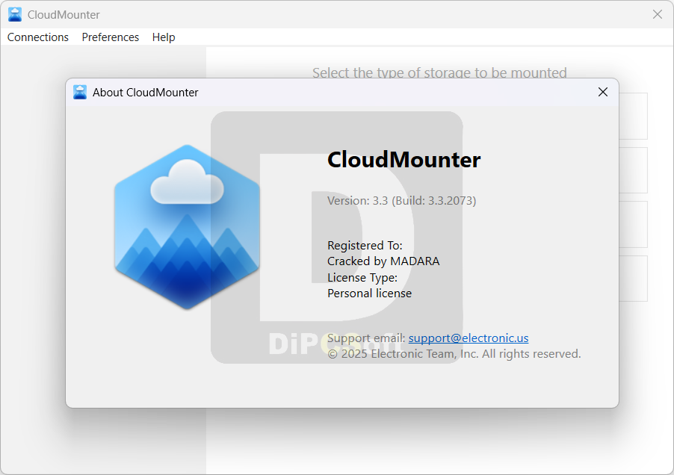Open the Preferences menu
This screenshot has width=674, height=475.
pos(110,37)
